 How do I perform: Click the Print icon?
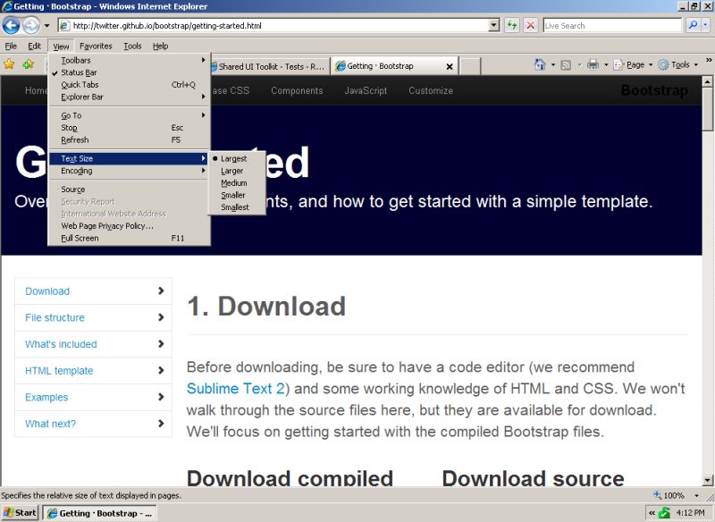[593, 64]
